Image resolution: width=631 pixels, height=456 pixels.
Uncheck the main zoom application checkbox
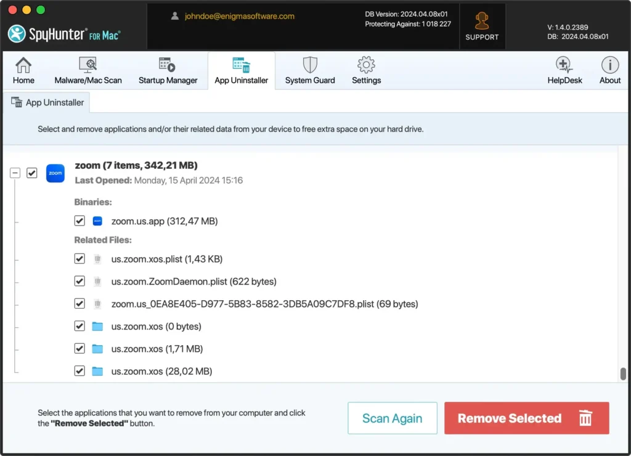coord(32,173)
